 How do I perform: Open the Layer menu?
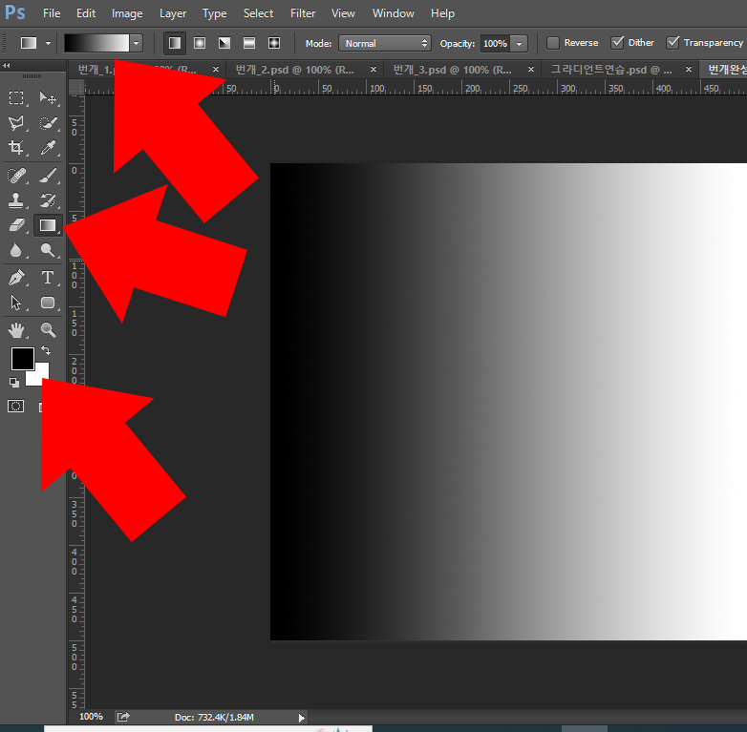(173, 13)
